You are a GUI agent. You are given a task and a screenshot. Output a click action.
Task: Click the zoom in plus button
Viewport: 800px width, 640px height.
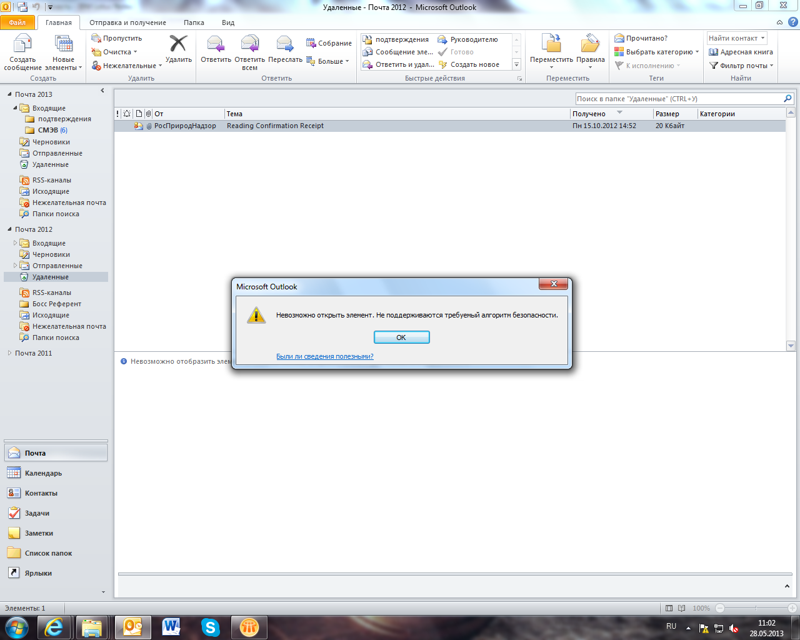click(x=792, y=608)
